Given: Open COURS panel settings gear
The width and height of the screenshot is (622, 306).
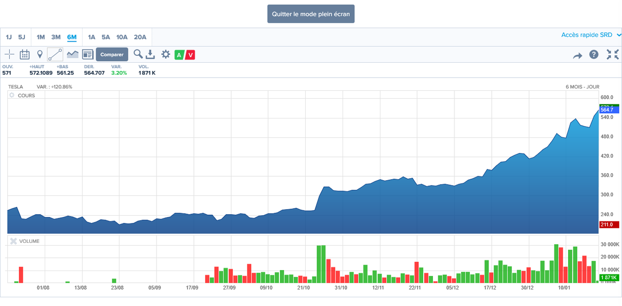Looking at the screenshot, I should click(x=12, y=95).
